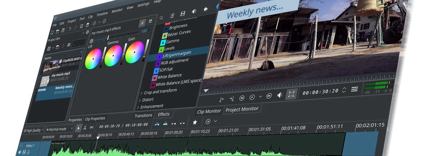Open the Tool menu
This screenshot has height=156, width=431.
pyautogui.click(x=82, y=18)
